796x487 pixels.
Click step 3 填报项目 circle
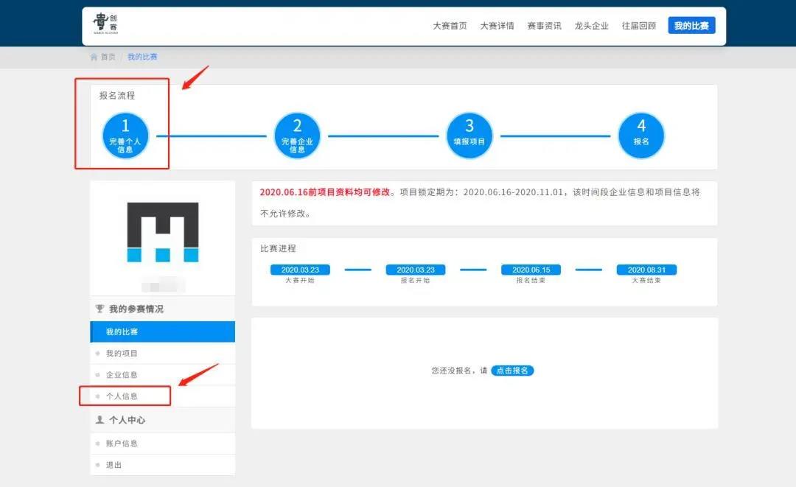pos(469,136)
